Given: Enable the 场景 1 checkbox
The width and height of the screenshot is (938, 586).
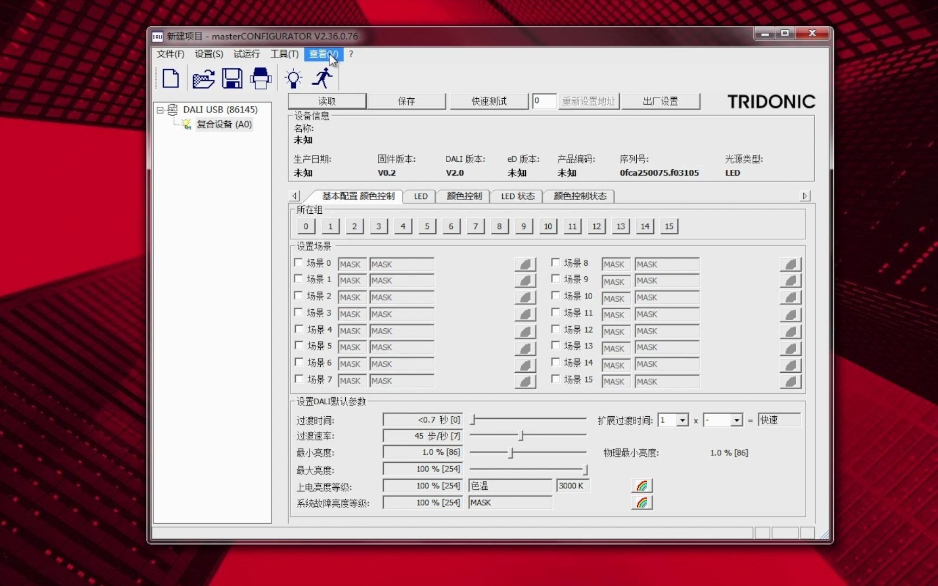Looking at the screenshot, I should point(298,279).
